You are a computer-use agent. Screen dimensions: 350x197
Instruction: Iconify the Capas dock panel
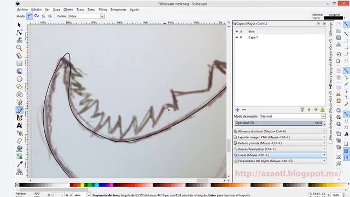318,24
